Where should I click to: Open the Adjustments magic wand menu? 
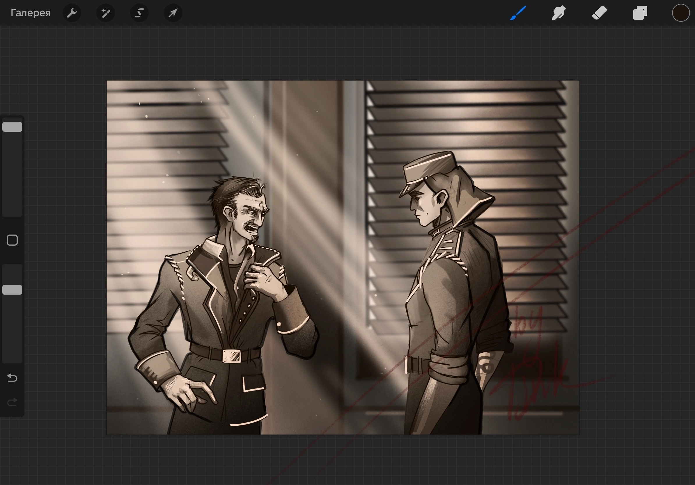[105, 13]
